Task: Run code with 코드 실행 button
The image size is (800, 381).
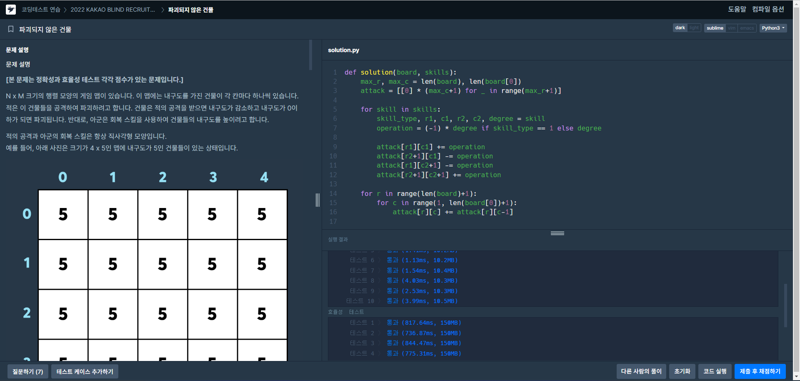Action: click(x=715, y=371)
